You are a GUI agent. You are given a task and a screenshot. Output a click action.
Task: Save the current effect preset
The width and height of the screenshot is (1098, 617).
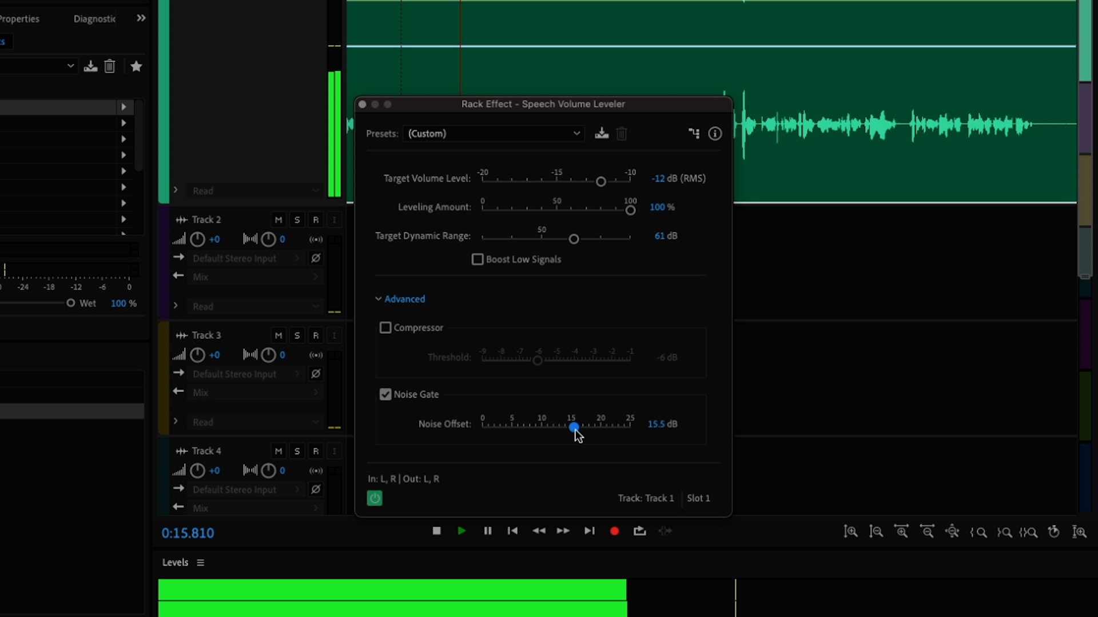[601, 133]
